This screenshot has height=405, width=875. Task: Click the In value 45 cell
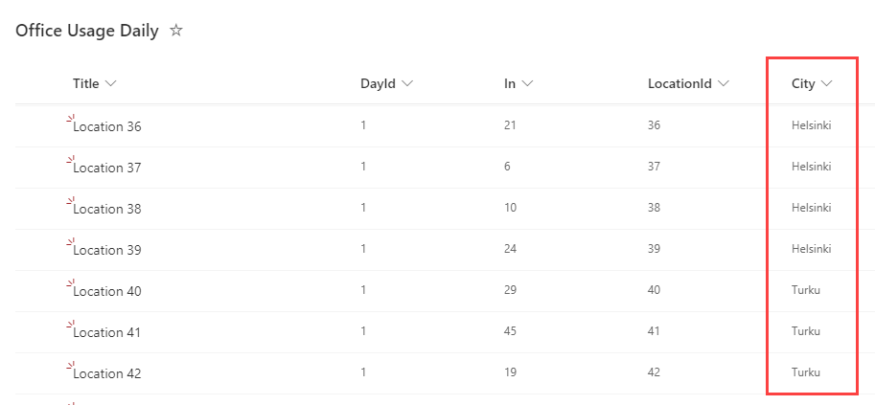pyautogui.click(x=511, y=331)
